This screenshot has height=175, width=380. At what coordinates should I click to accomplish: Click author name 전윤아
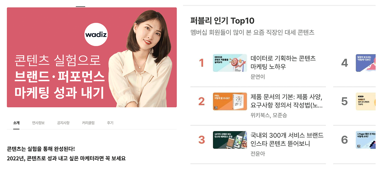(x=258, y=154)
